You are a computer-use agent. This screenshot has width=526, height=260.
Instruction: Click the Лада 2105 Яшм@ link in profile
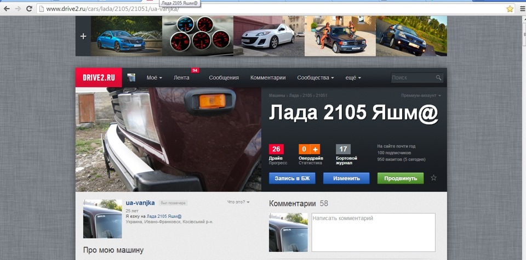tap(164, 216)
